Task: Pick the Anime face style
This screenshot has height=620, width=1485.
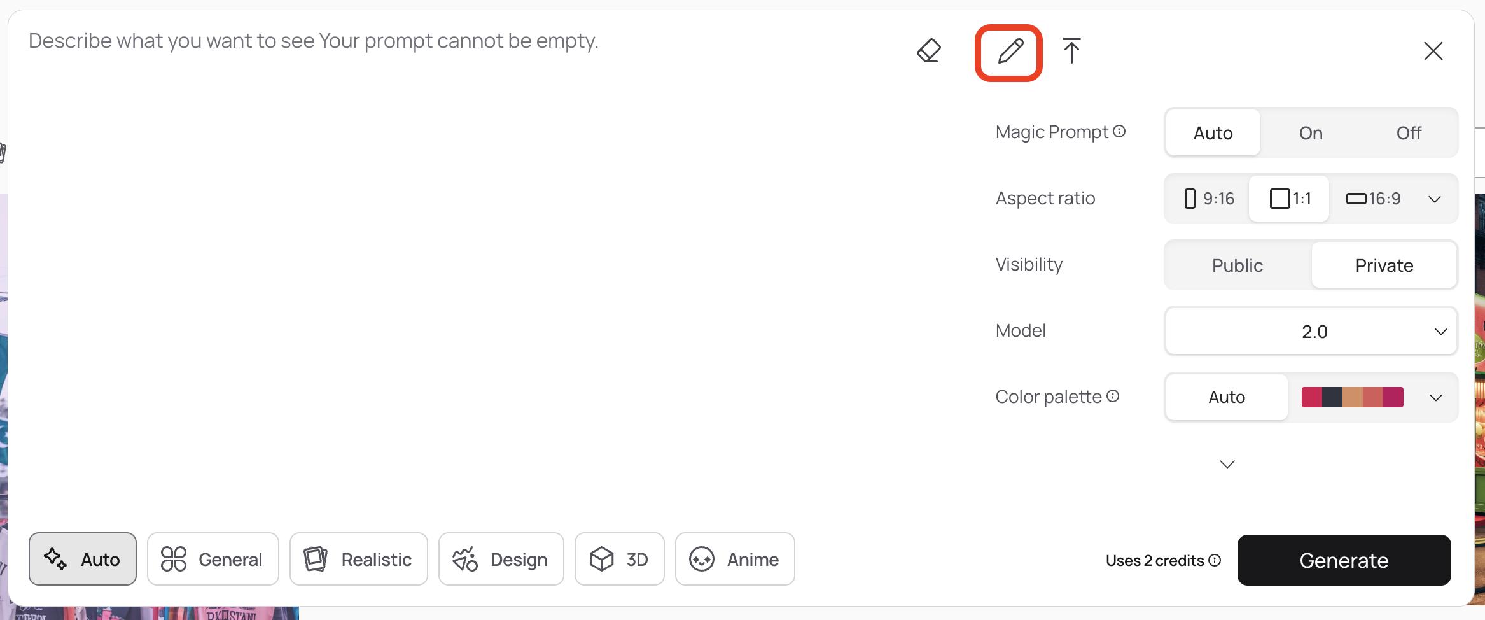Action: pos(735,559)
